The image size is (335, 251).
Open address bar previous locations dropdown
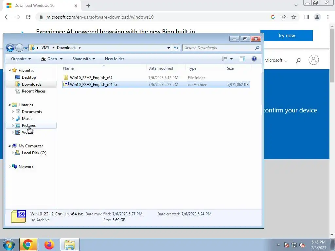pos(168,48)
